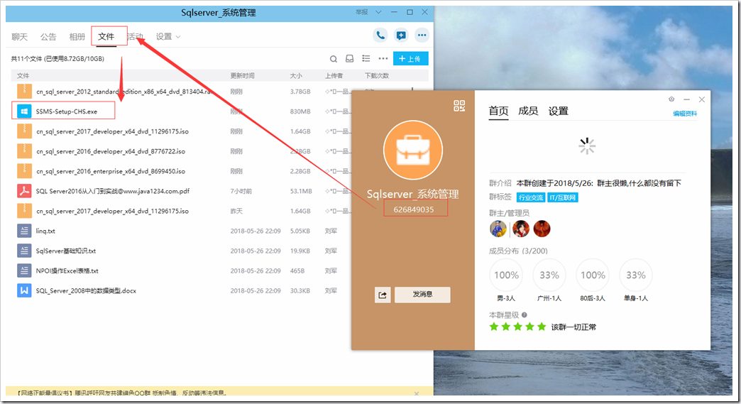Image resolution: width=741 pixels, height=404 pixels.
Task: Open the 设置 tab in profile card
Action: (558, 111)
